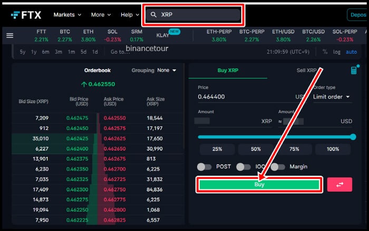
Task: Click the FTX logo
Action: pyautogui.click(x=26, y=15)
